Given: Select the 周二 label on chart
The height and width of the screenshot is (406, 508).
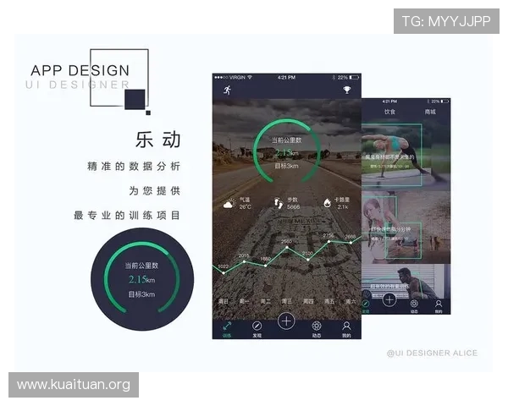Looking at the screenshot, I should click(265, 301).
